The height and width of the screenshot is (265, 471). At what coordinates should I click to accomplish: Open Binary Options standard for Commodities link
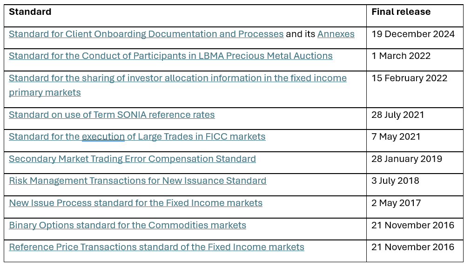tap(128, 225)
